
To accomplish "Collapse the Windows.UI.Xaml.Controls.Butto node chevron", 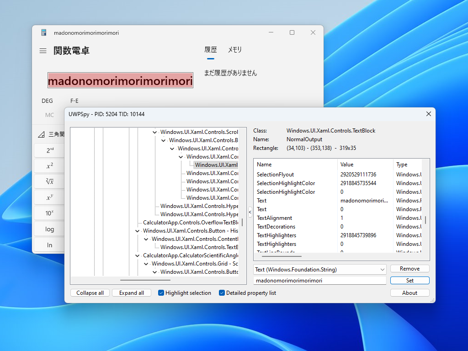I will click(154, 272).
